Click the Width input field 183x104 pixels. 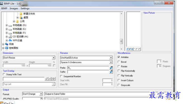pos(14,66)
